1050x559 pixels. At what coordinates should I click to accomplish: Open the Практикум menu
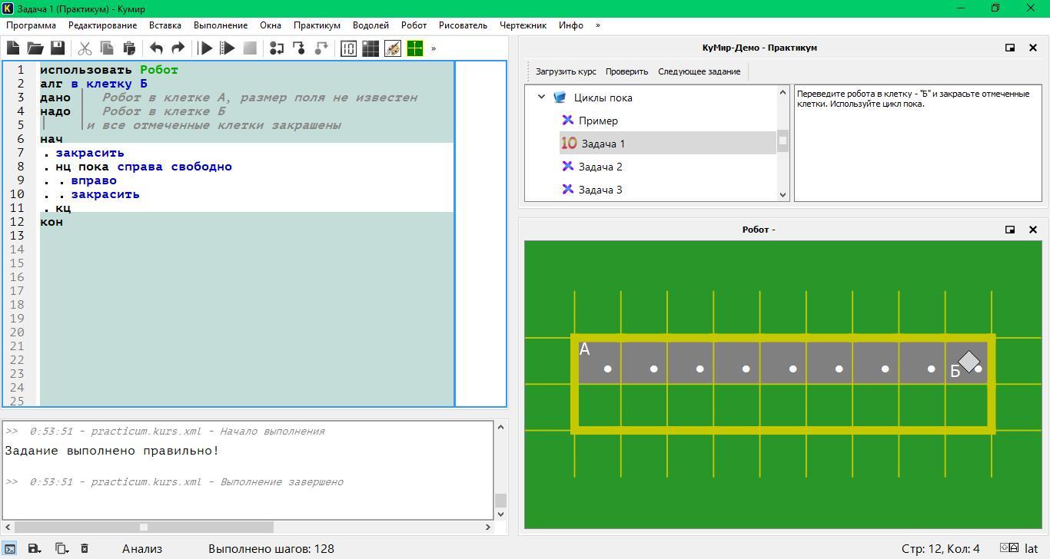click(x=317, y=25)
